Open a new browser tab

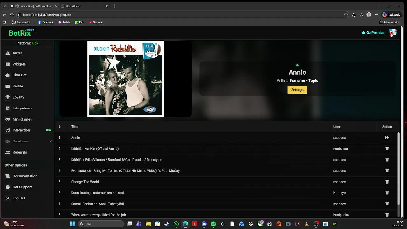point(114,6)
